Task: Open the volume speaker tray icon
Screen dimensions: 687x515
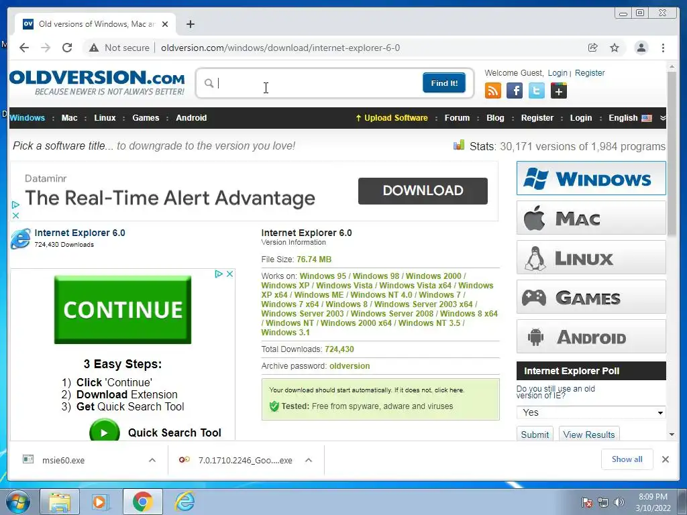Action: [x=619, y=502]
